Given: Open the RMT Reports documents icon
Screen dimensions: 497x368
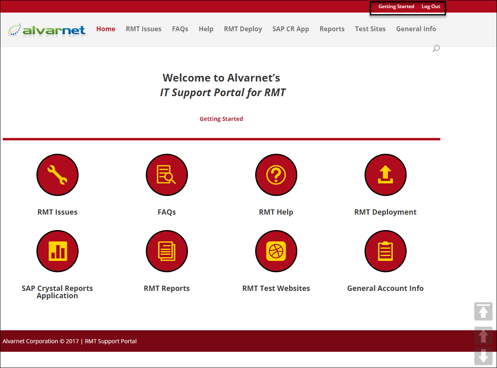Looking at the screenshot, I should point(167,251).
